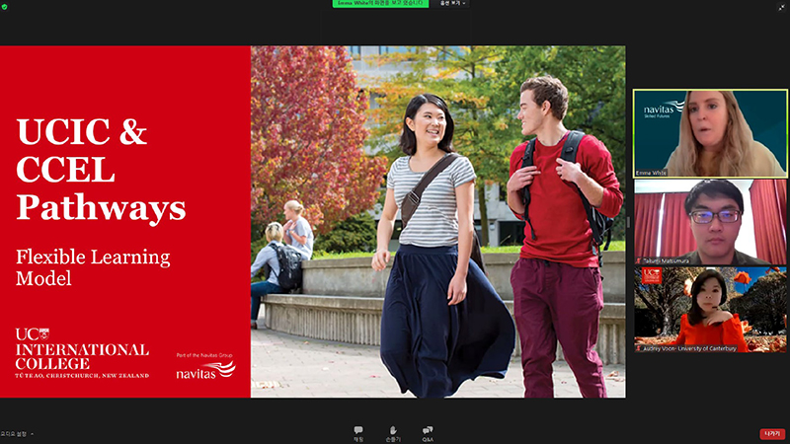Click the 'Emma White' name label
Image resolution: width=790 pixels, height=444 pixels.
pos(651,173)
